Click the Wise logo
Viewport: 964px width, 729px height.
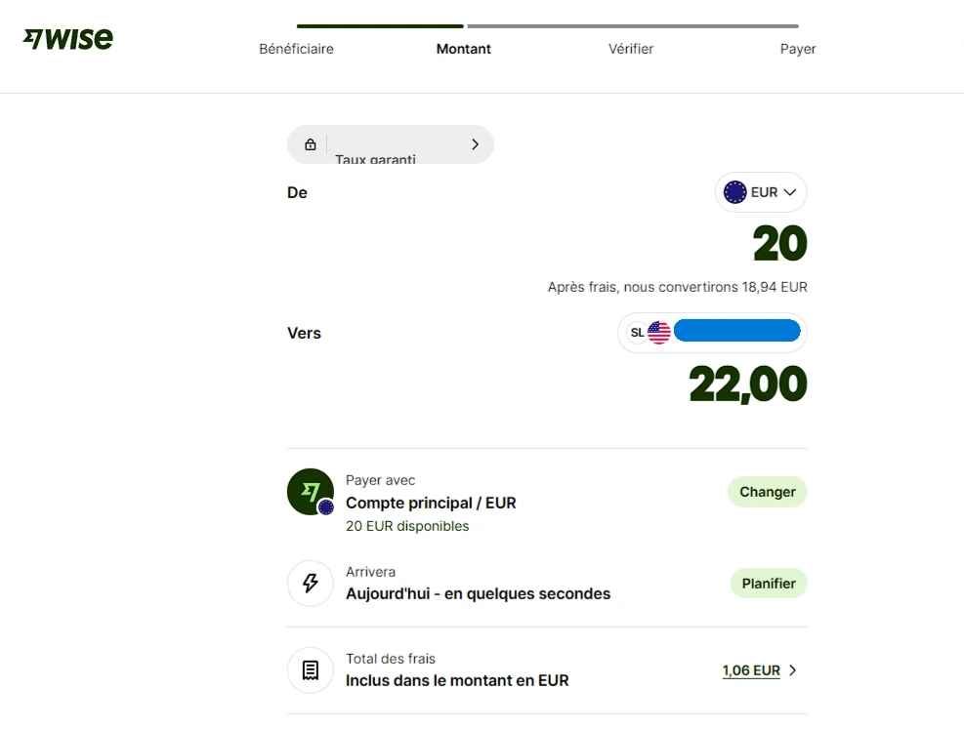68,39
